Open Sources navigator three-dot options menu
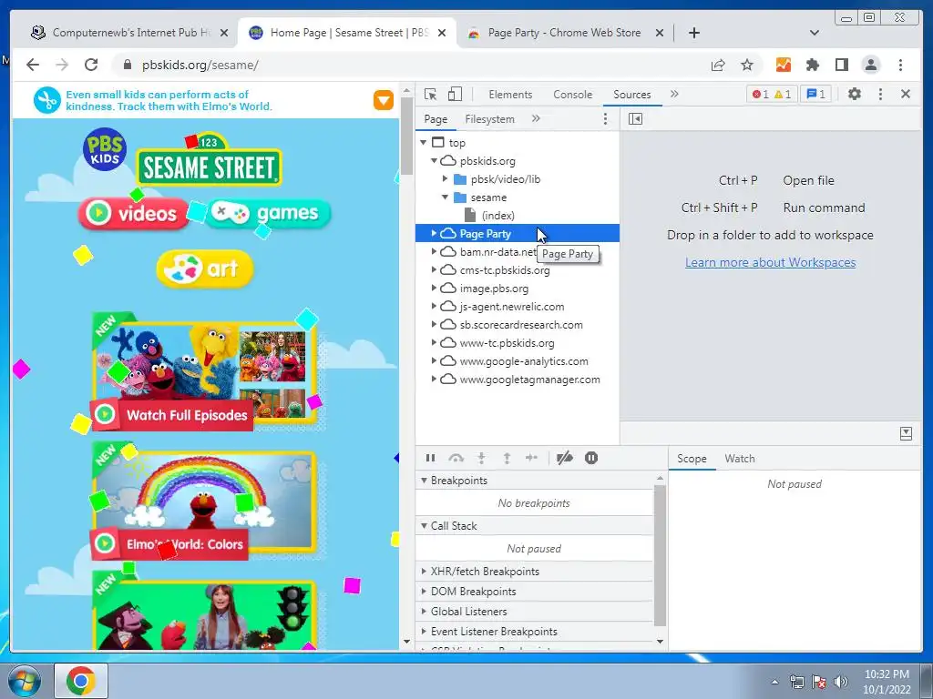933x699 pixels. pyautogui.click(x=605, y=119)
